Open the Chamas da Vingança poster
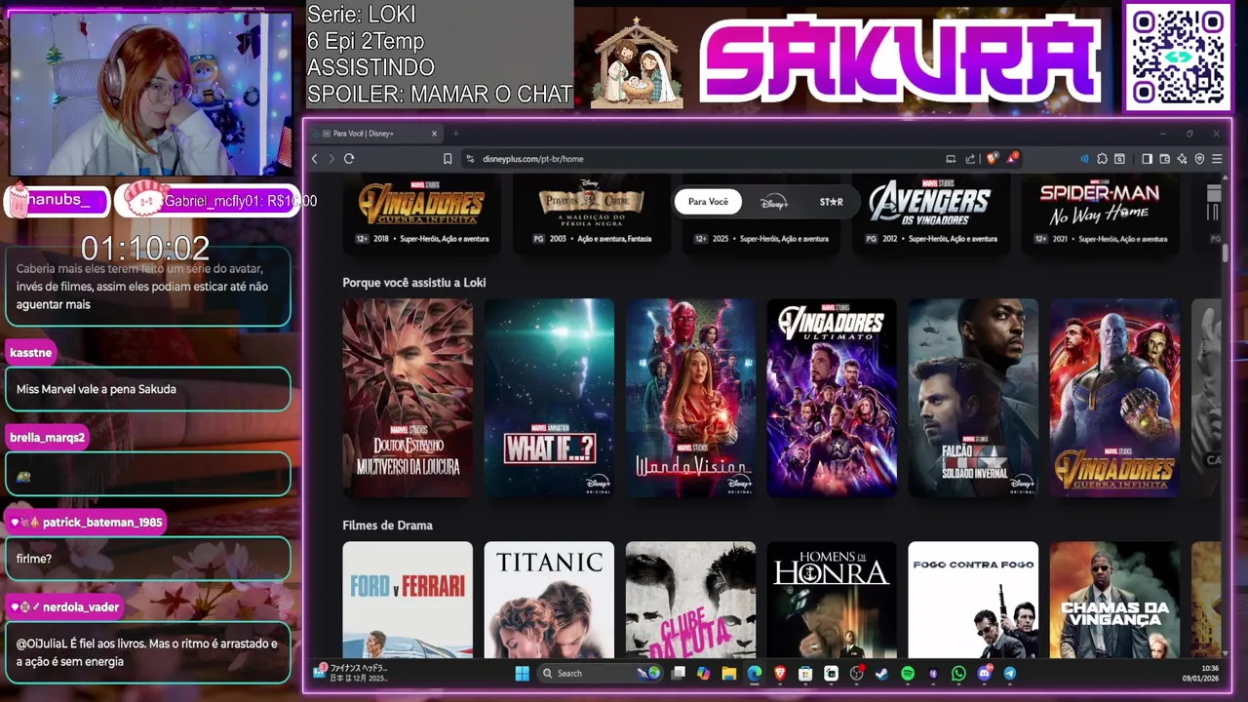The image size is (1248, 702). 1114,600
